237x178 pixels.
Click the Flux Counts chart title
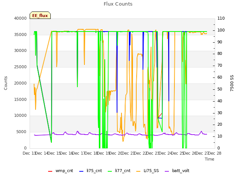(118, 4)
